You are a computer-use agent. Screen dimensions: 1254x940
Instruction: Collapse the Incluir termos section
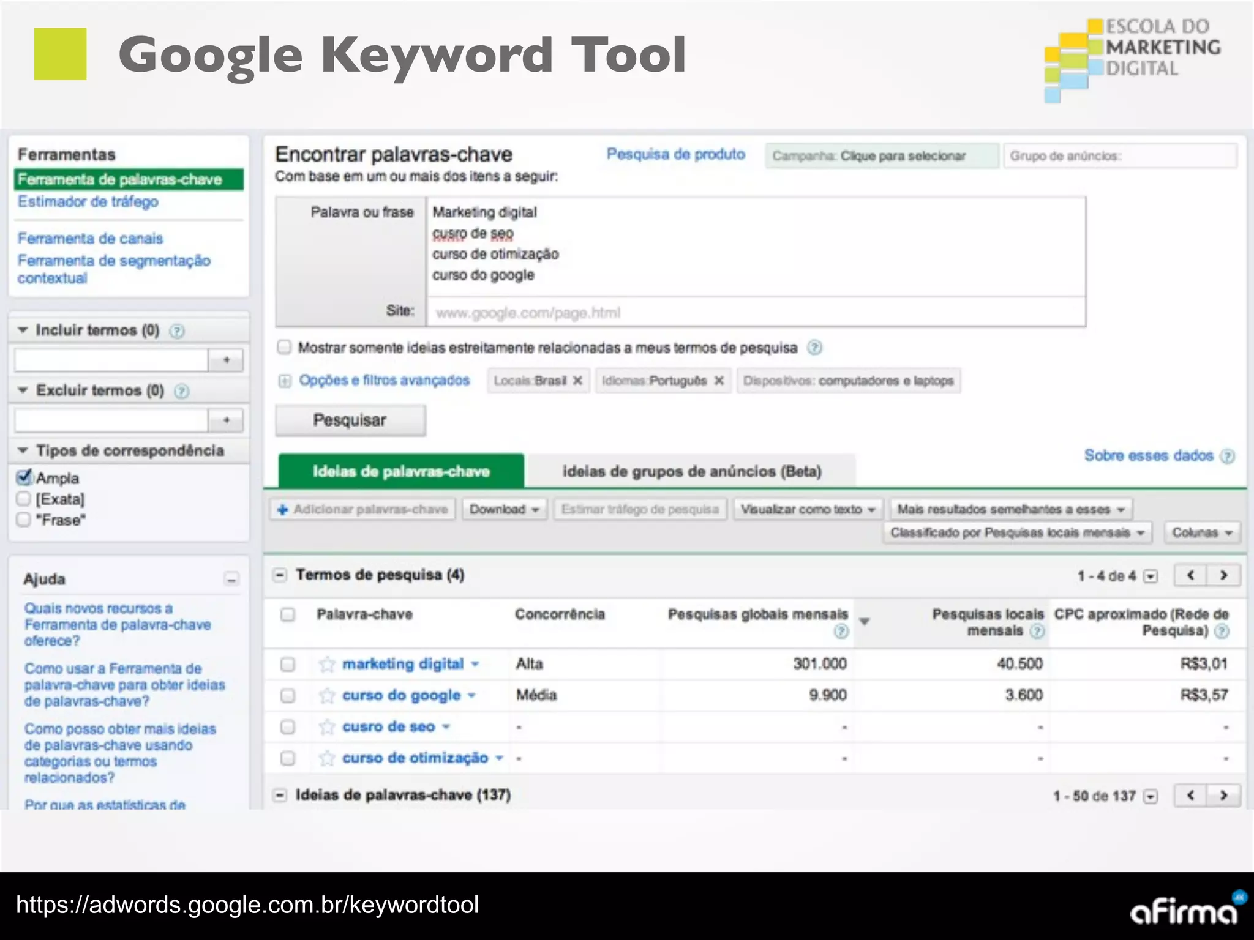point(23,330)
